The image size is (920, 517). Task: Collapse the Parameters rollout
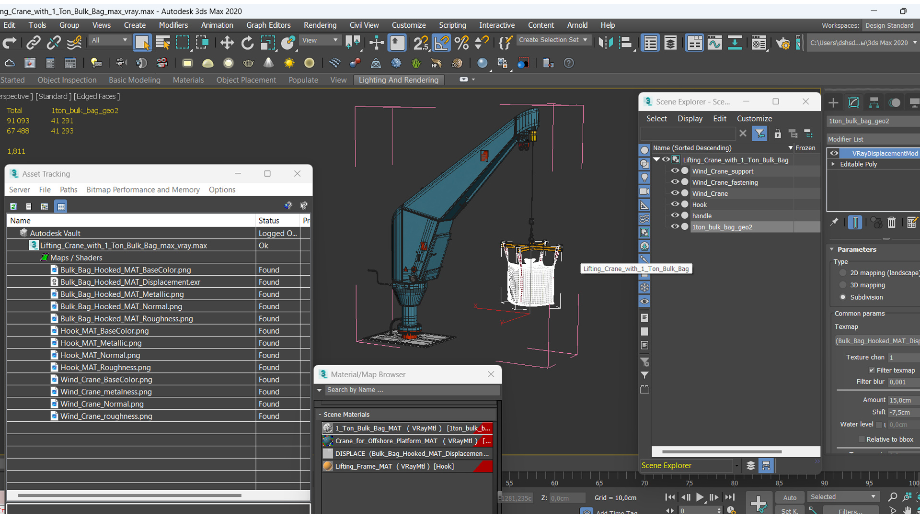point(832,249)
